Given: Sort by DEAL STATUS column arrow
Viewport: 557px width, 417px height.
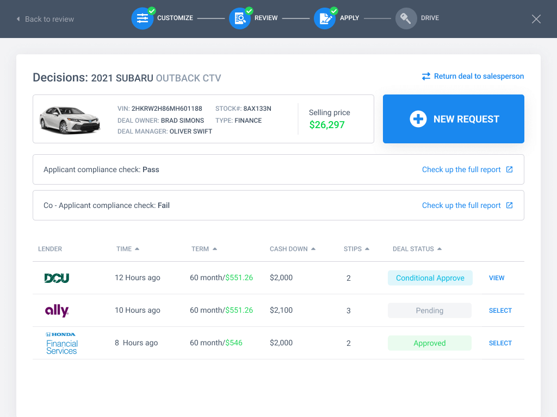Looking at the screenshot, I should [x=440, y=249].
